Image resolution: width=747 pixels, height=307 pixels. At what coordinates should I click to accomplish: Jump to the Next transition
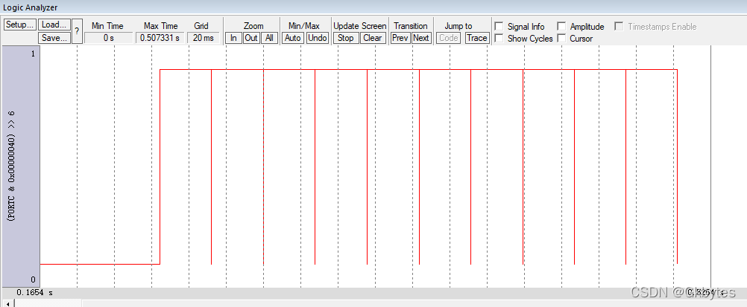420,38
